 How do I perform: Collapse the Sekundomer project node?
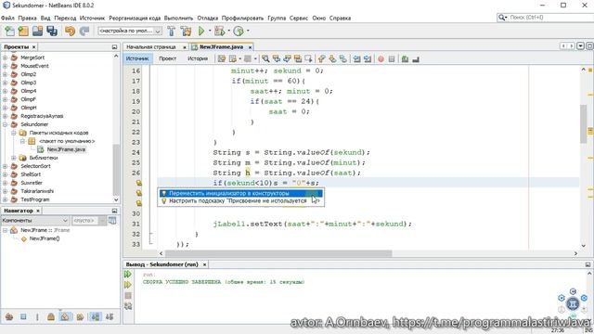click(5, 124)
